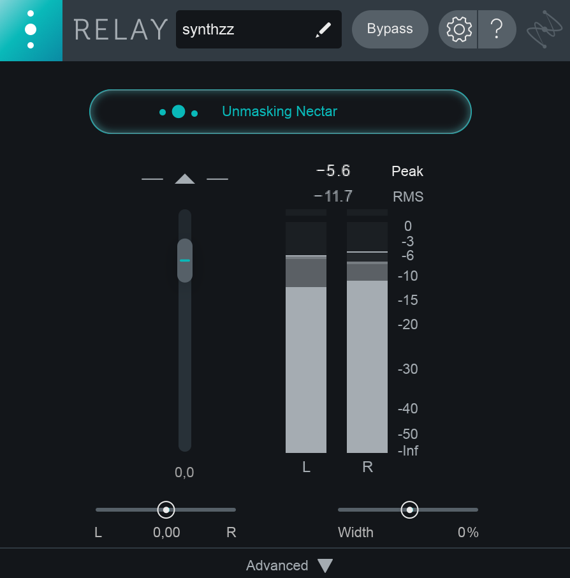Click the Width 0% value
This screenshot has width=570, height=578.
pos(468,532)
